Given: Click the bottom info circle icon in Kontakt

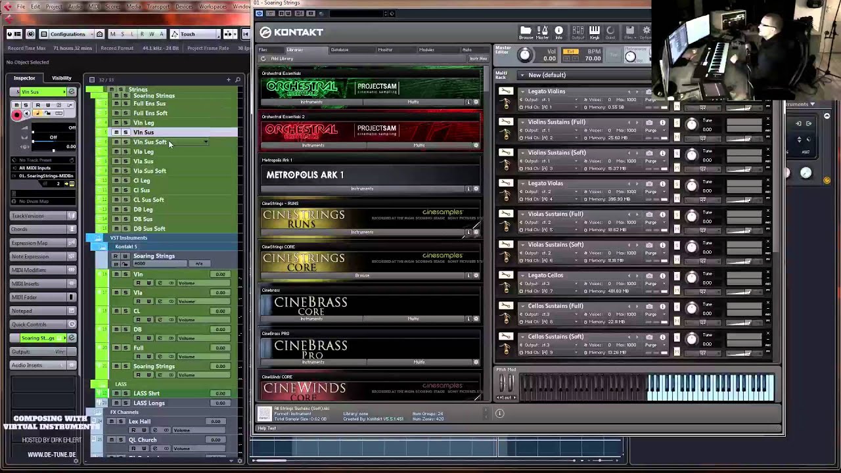Looking at the screenshot, I should coord(499,413).
